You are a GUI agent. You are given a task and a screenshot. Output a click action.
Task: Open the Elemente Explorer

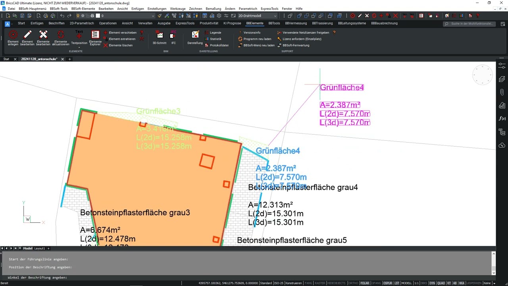(x=95, y=38)
